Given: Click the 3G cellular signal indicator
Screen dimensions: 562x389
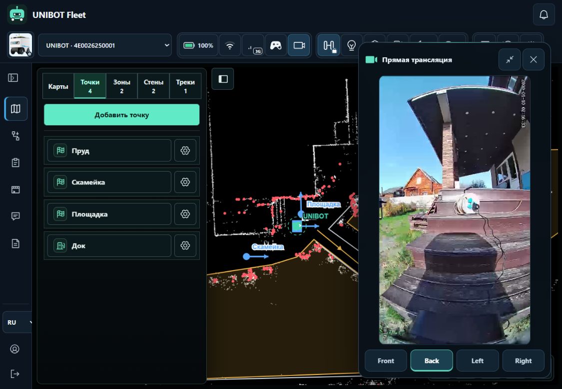Looking at the screenshot, I should point(253,45).
